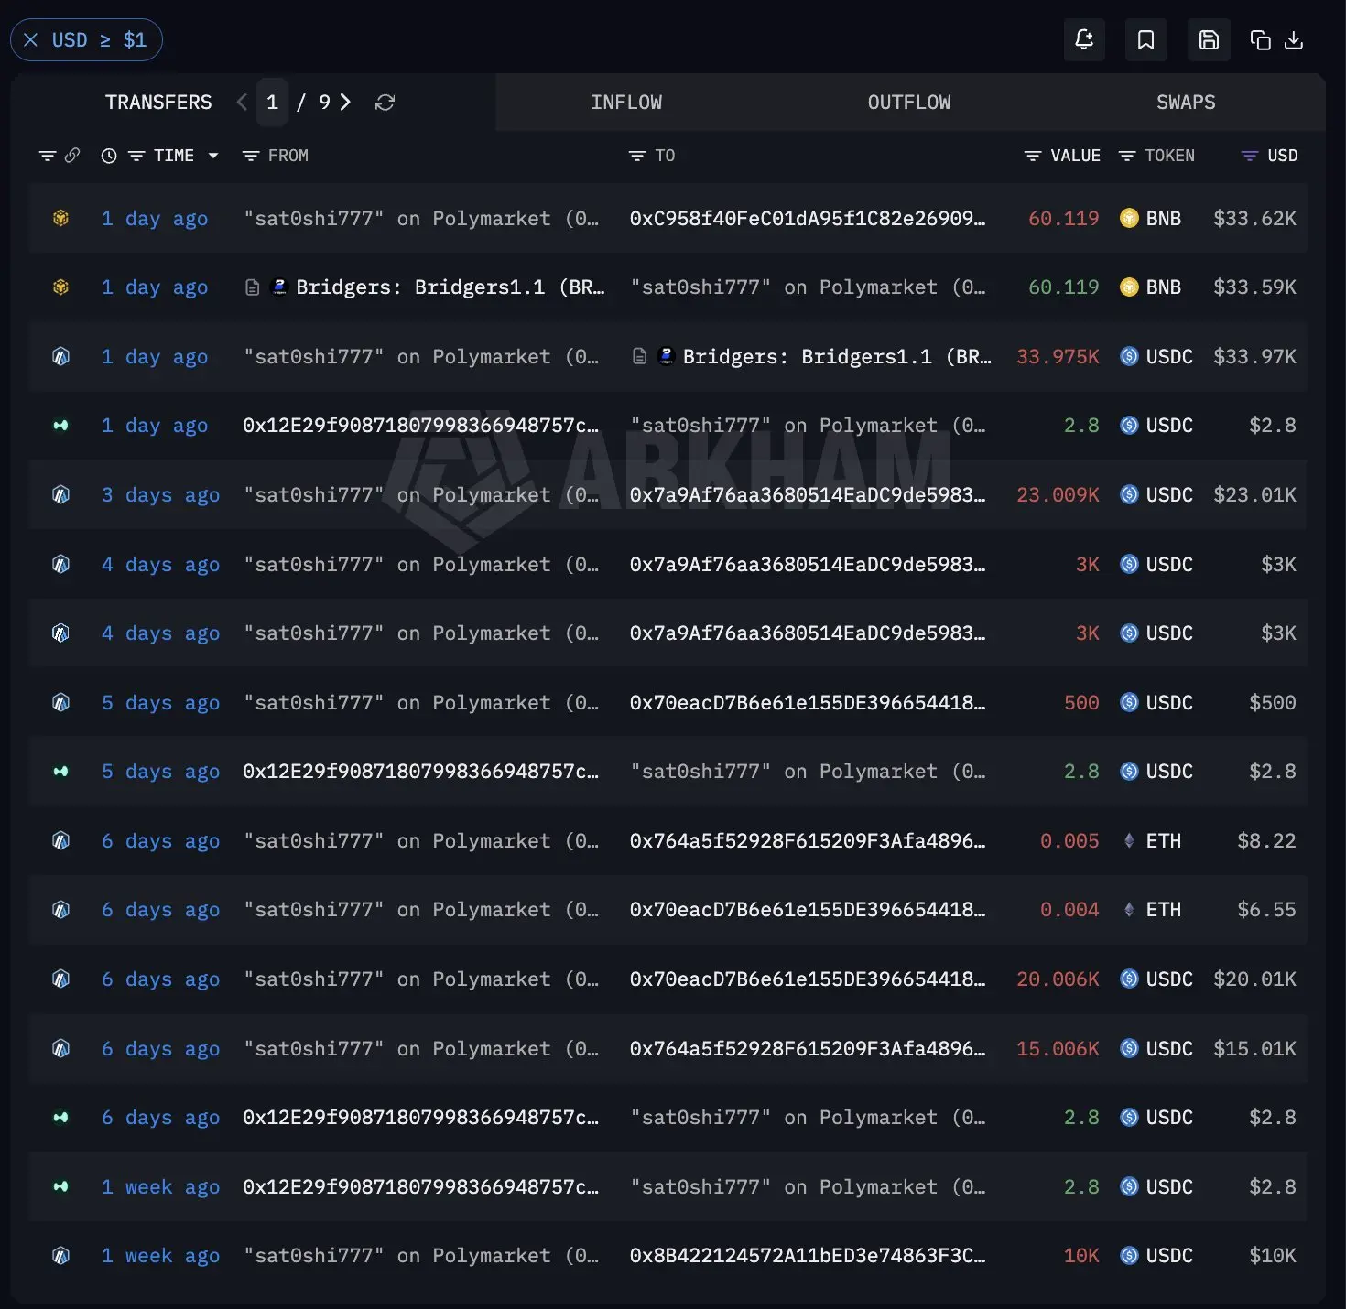The width and height of the screenshot is (1346, 1309).
Task: Click the chain icon in the $8.22 row
Action: 60,841
